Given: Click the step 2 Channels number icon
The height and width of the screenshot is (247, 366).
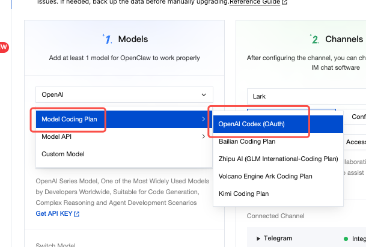Looking at the screenshot, I should click(x=315, y=40).
